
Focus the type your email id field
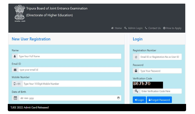(x=70, y=70)
